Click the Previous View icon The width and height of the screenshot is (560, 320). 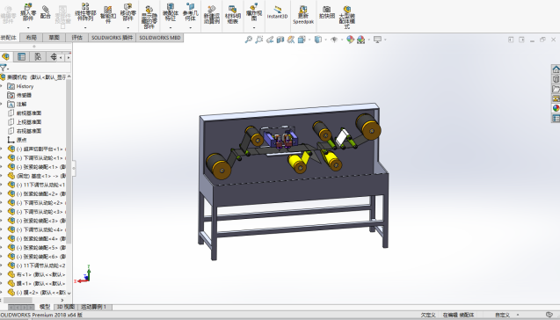[x=270, y=40]
